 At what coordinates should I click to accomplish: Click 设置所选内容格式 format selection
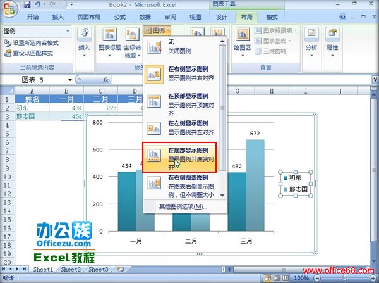[32, 43]
